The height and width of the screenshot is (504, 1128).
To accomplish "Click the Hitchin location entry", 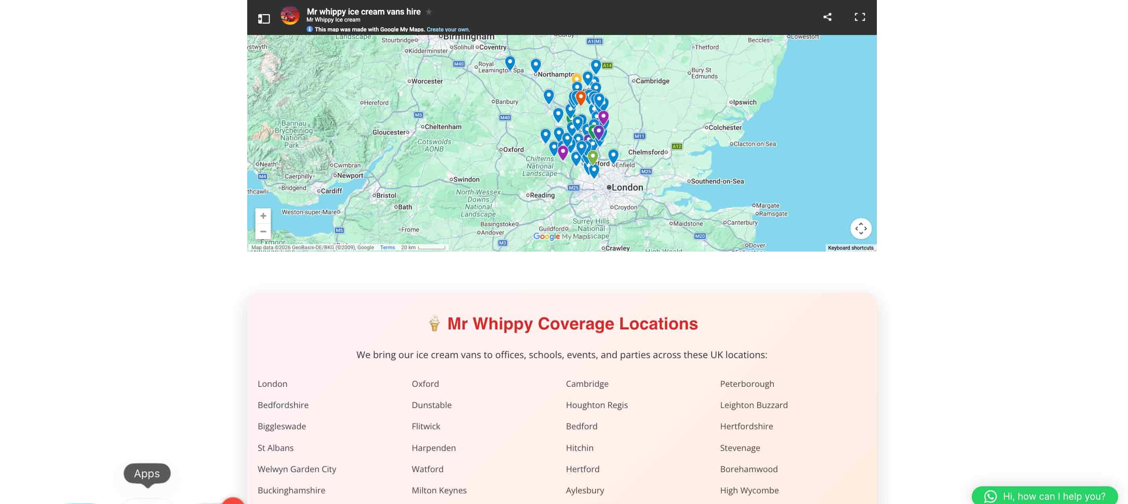I will tap(579, 448).
